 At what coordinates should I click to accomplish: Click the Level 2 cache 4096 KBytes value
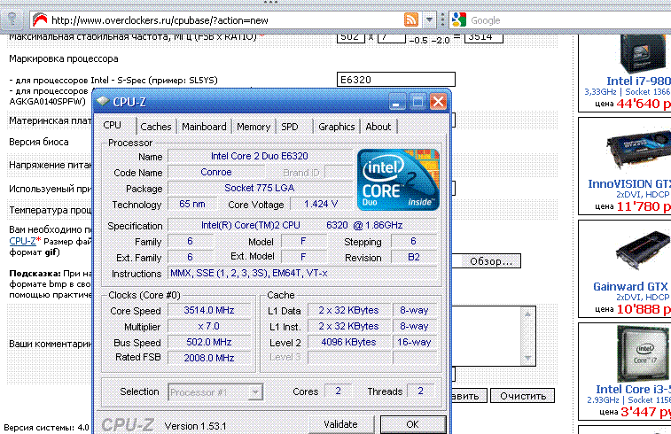[348, 342]
